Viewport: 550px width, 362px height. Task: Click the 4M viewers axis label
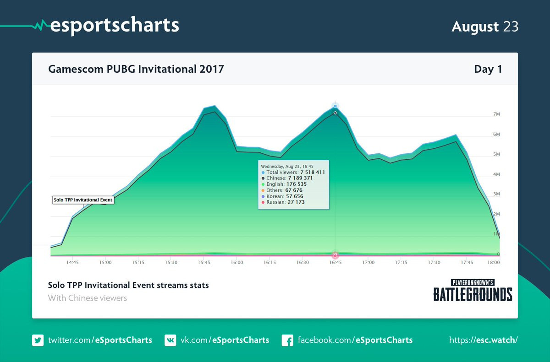coord(496,174)
